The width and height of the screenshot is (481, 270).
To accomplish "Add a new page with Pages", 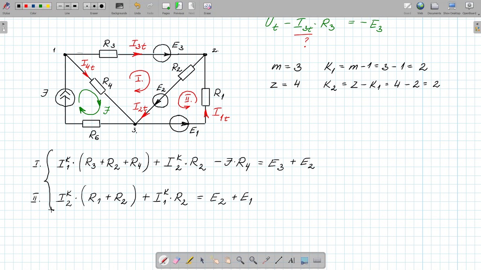I will 166,6.
